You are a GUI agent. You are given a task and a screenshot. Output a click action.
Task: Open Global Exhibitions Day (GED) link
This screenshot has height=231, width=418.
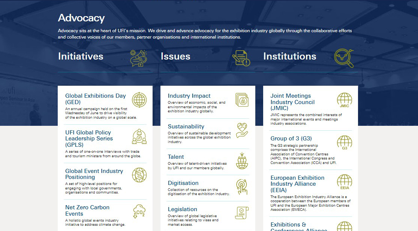[96, 99]
